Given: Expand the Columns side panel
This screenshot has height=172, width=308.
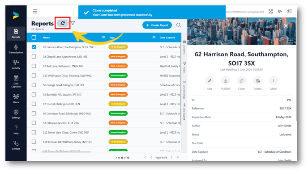Looking at the screenshot, I should pos(184,47).
